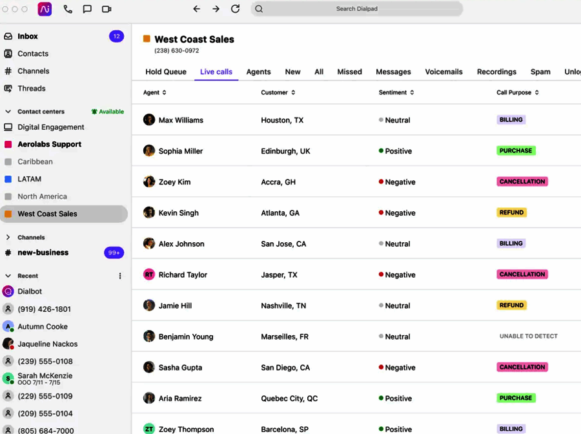Expand the Channels section chevron

point(8,238)
